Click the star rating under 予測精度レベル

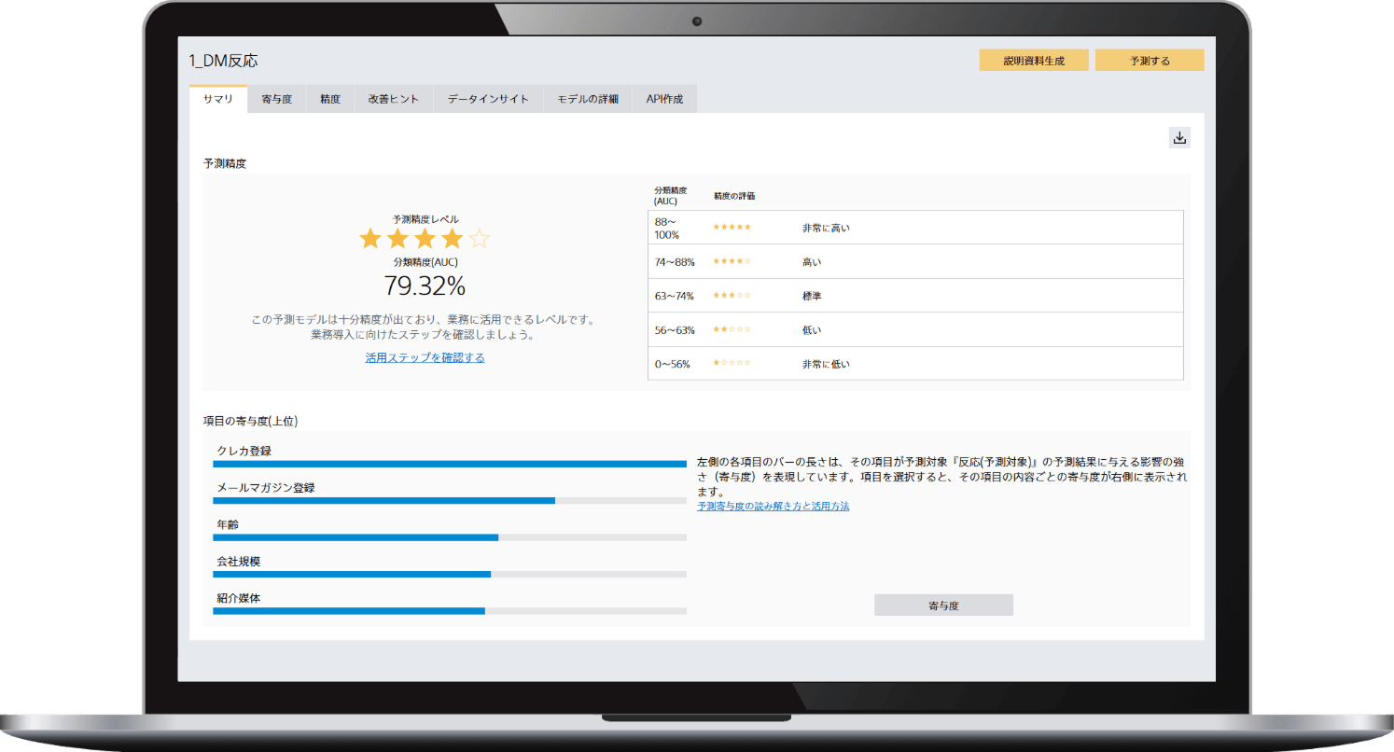pyautogui.click(x=425, y=238)
